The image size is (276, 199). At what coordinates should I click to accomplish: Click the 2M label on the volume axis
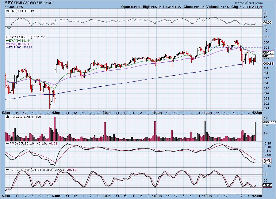tap(266, 133)
